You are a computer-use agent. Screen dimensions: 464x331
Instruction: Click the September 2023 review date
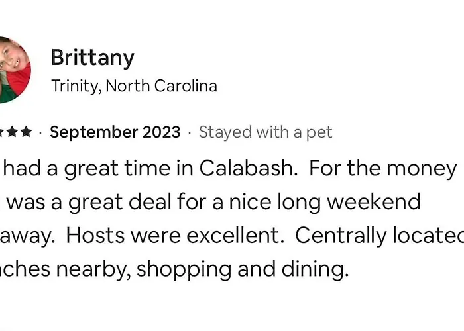coord(115,132)
